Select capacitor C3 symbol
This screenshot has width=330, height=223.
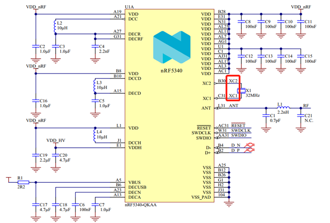(x=55, y=46)
